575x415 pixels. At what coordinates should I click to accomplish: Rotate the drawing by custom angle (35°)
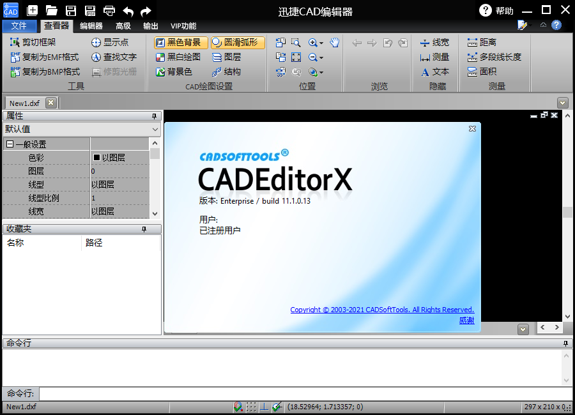point(280,72)
